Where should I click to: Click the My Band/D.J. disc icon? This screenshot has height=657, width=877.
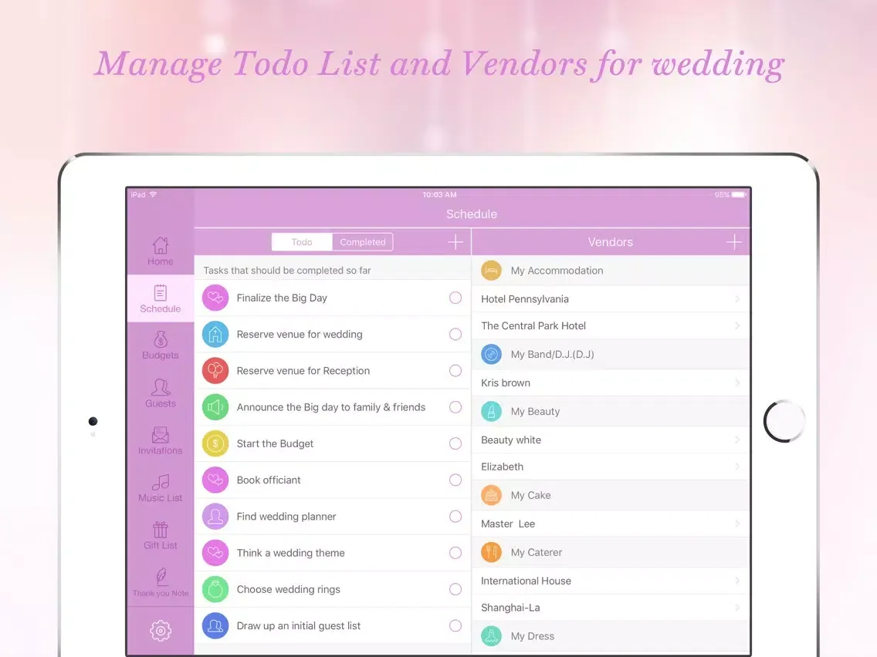tap(491, 354)
